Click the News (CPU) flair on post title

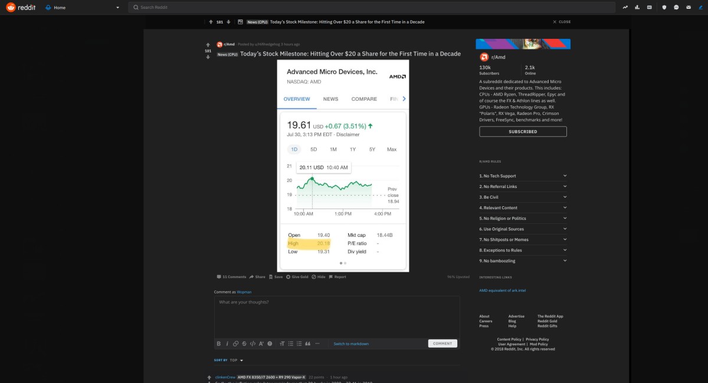point(228,54)
